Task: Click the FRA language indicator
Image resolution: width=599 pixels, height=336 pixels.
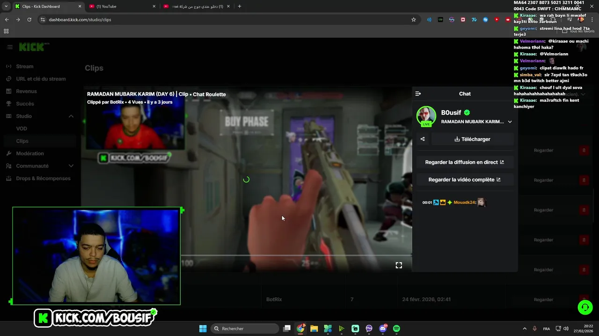Action: [547, 329]
